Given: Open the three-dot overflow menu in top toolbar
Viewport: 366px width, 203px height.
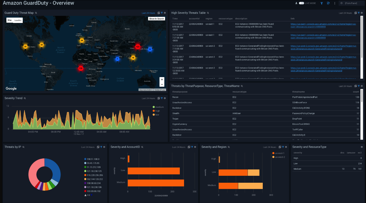Looking at the screenshot, I should (335, 3).
